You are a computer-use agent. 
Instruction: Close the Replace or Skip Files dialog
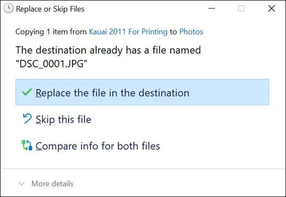272,8
